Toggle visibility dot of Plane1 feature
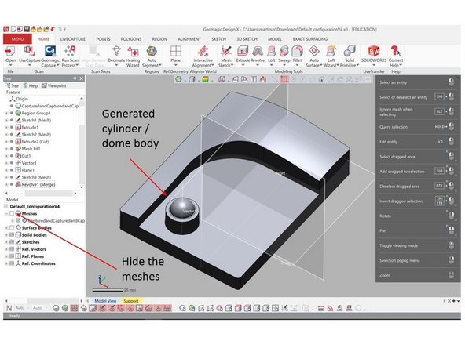The image size is (465, 348). 12,170
